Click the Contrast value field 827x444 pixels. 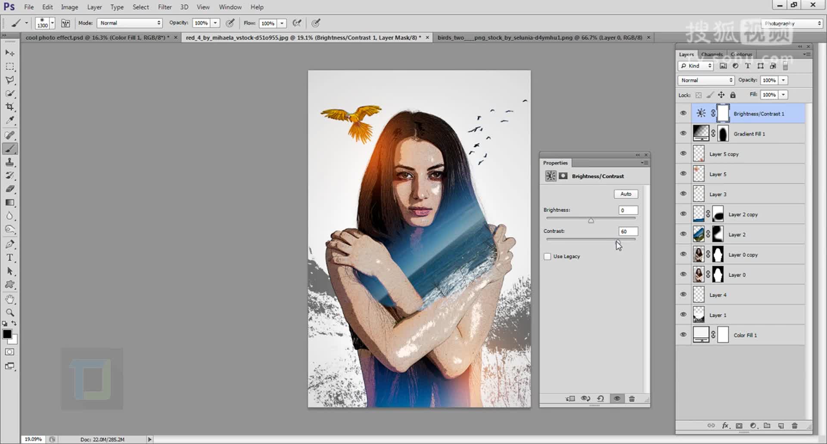628,231
